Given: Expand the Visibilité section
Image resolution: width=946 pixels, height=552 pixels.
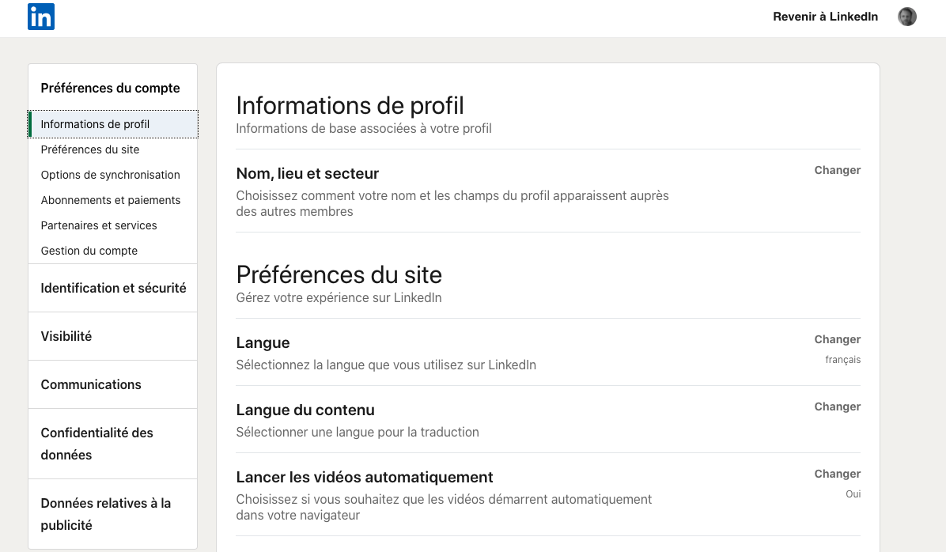Looking at the screenshot, I should (66, 336).
